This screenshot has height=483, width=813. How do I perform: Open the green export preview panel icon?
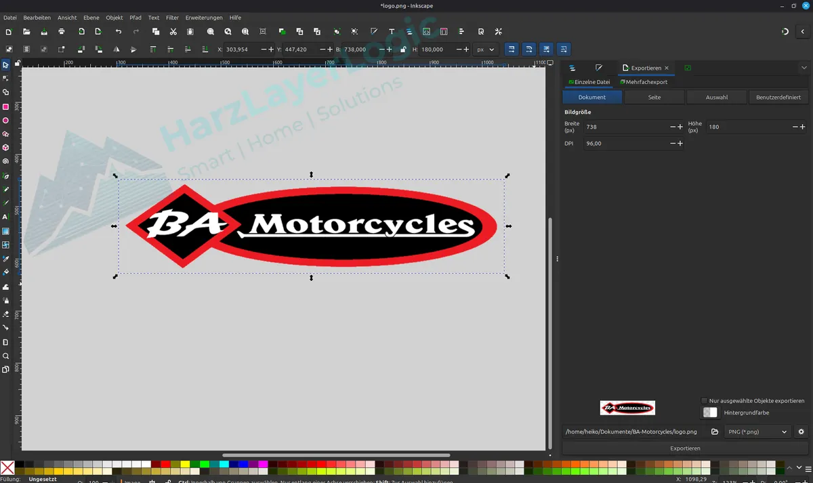(x=688, y=68)
